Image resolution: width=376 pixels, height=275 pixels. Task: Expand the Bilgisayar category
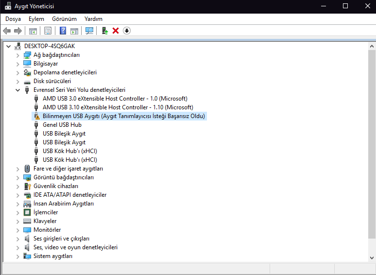[x=17, y=64]
